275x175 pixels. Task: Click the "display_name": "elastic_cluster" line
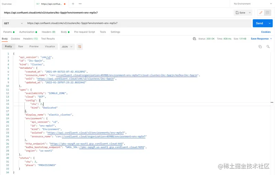[x=49, y=115]
